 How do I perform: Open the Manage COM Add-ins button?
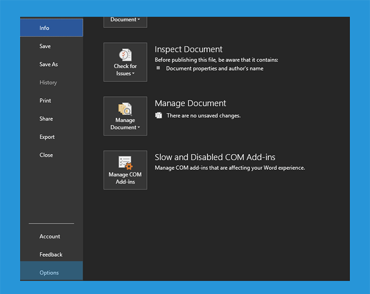point(125,170)
